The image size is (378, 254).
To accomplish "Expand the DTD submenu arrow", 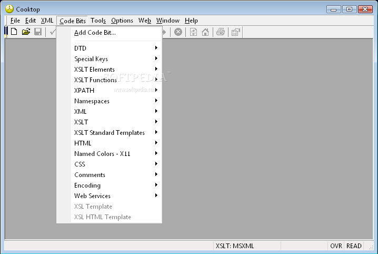I will tap(156, 48).
